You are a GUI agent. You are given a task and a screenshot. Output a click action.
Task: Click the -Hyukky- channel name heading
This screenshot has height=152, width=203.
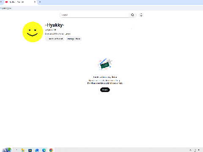pyautogui.click(x=55, y=25)
